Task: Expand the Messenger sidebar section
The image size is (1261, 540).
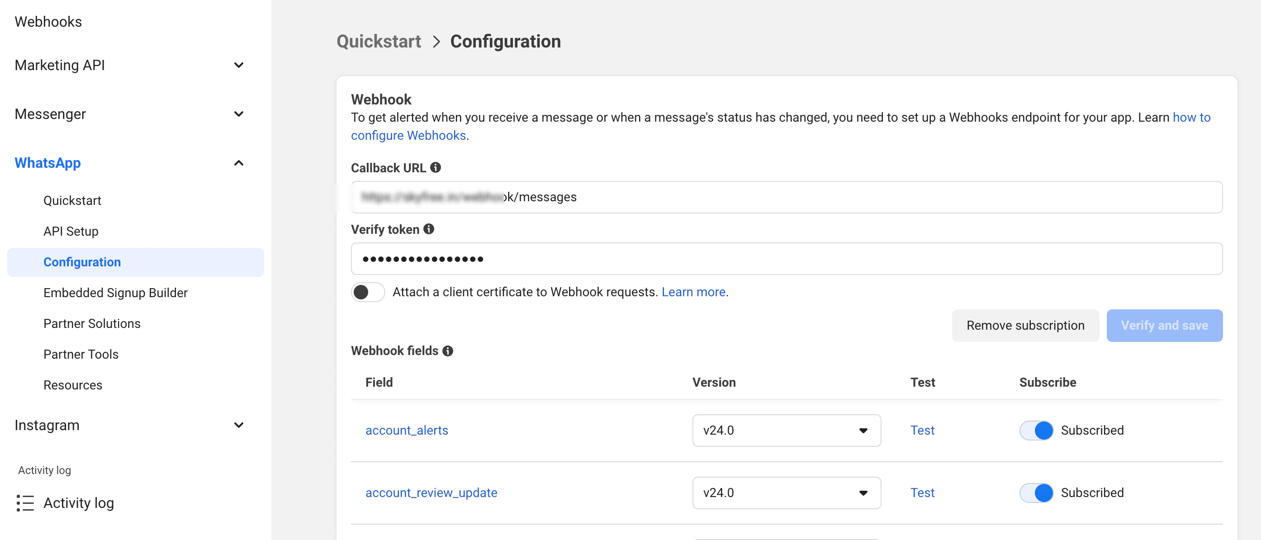Action: [x=239, y=114]
